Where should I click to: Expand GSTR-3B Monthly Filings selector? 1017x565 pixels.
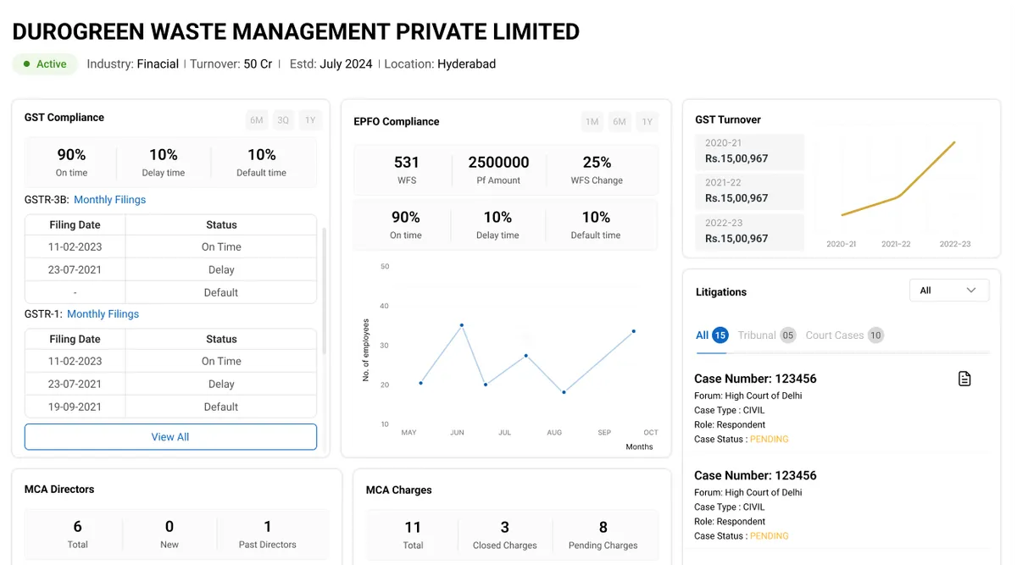point(109,200)
